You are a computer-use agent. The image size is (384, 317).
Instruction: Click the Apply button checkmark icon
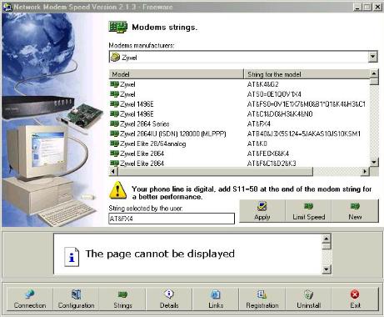[x=262, y=206]
